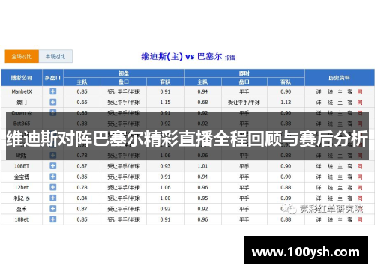
Task: Open 主 history link in ManbetX row
Action: click(340, 92)
